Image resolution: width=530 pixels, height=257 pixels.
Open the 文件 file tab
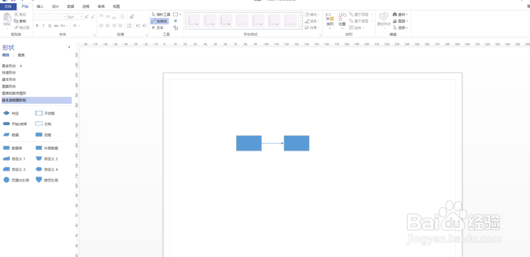(8, 6)
